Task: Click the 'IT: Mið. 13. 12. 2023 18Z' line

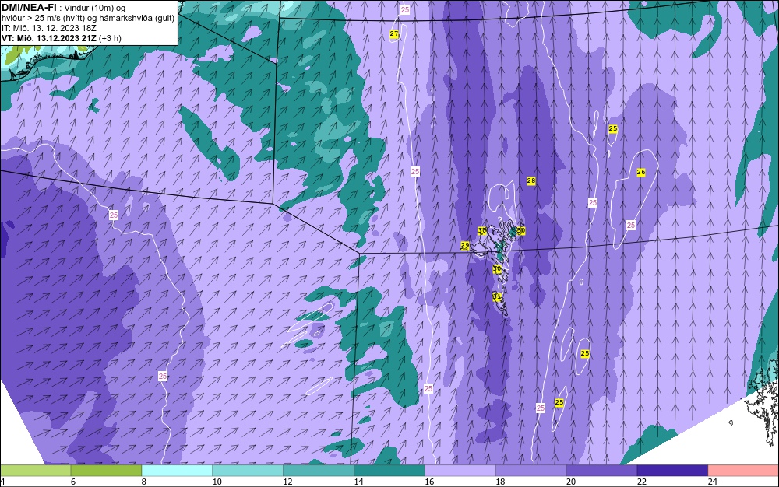Action: pyautogui.click(x=48, y=28)
